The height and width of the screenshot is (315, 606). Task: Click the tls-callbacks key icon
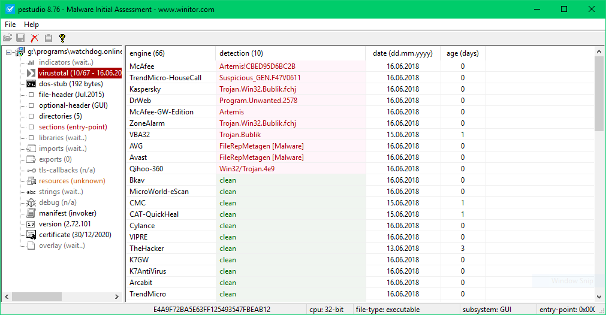[x=31, y=170]
